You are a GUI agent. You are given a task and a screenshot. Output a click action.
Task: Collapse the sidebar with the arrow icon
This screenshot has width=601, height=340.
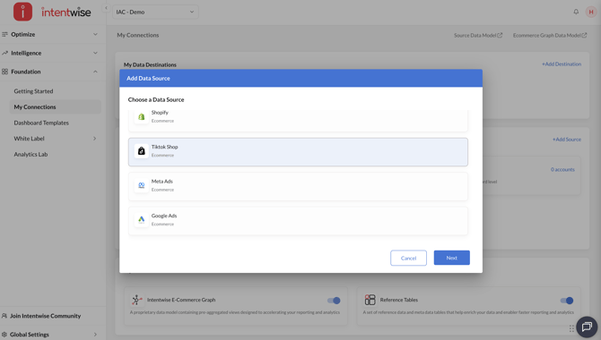pos(106,8)
